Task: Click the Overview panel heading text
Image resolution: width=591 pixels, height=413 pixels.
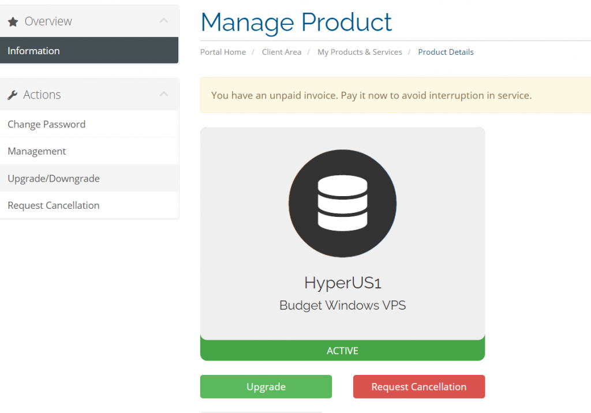Action: pyautogui.click(x=48, y=21)
